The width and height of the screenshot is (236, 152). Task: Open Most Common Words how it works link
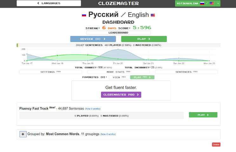pos(108,134)
